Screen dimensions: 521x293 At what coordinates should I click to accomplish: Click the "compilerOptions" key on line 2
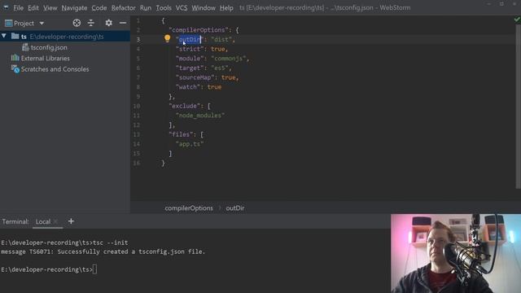tap(199, 30)
